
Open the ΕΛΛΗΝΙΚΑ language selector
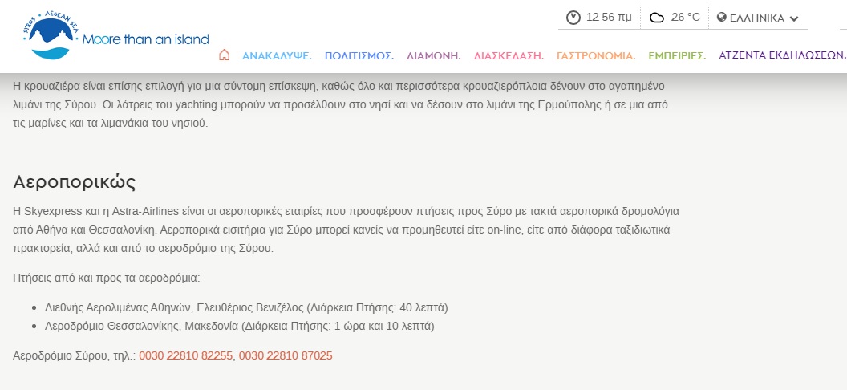coord(756,18)
